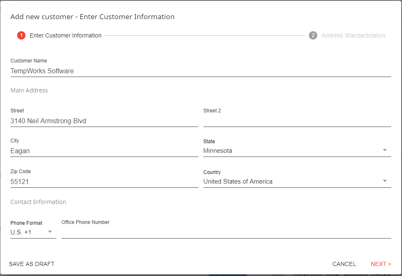Select the Minnesota state value

coord(218,151)
